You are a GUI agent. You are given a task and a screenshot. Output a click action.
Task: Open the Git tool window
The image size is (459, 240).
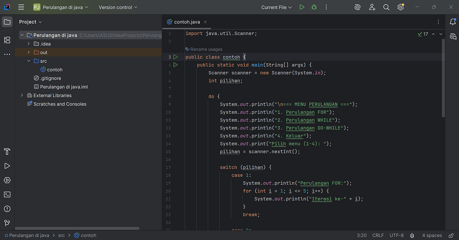click(7, 223)
